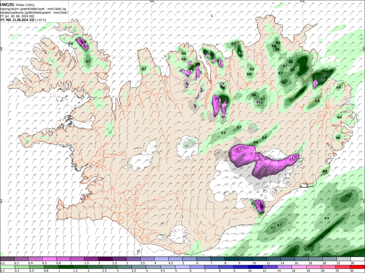Pick the lavender 4 swatch in the top legend row
The width and height of the screenshot is (365, 273).
161,259
